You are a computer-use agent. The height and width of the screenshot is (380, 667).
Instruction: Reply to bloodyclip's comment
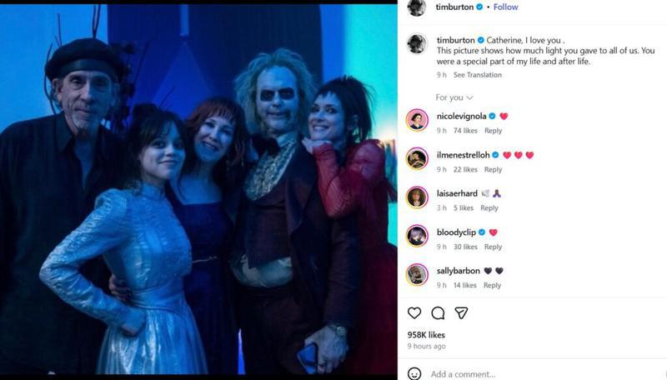[493, 247]
